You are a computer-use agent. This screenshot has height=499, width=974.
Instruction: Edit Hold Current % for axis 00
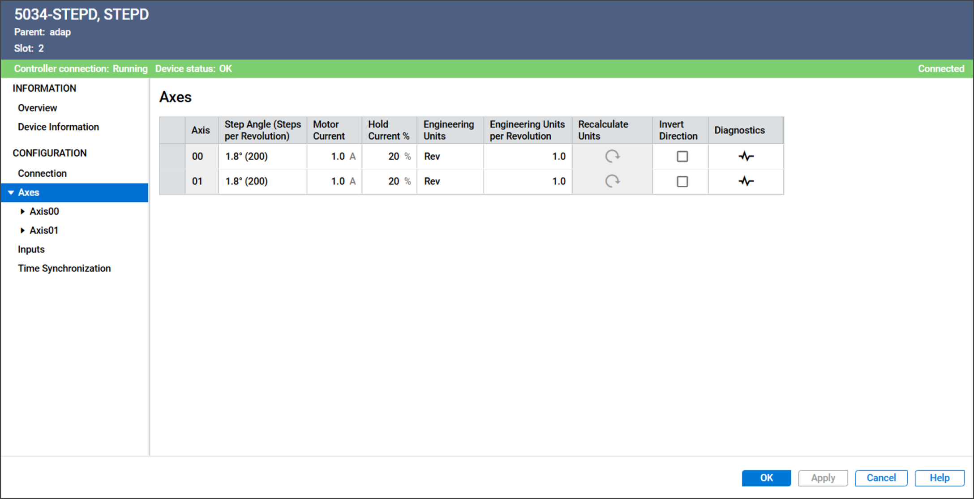[x=389, y=156]
